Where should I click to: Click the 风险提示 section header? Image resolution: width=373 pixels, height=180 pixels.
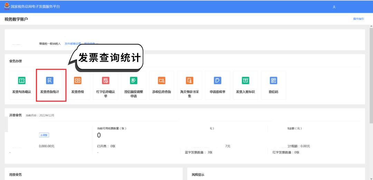pos(198,175)
